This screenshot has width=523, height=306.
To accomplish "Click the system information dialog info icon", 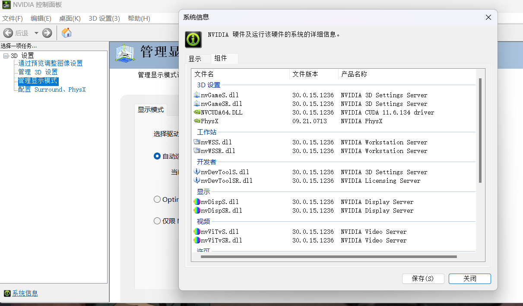I will 193,39.
